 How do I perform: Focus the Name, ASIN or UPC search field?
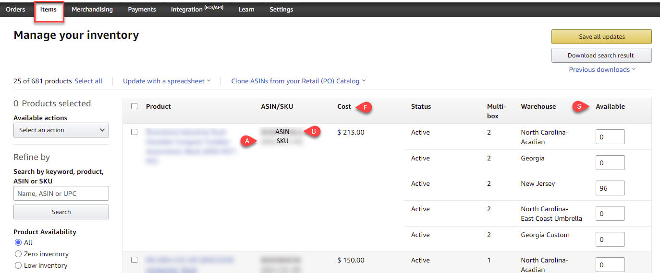[x=61, y=193]
